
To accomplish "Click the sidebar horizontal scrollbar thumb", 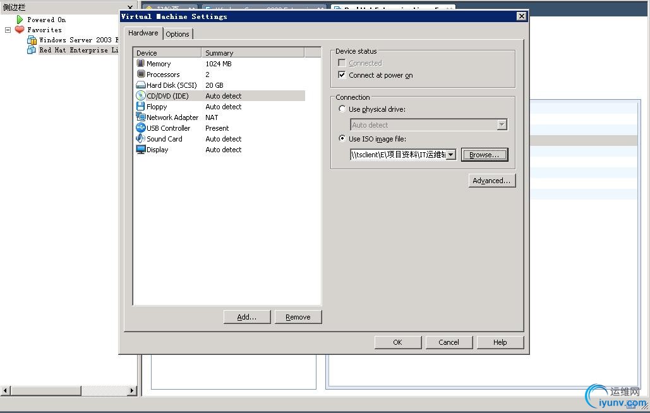I will (x=45, y=390).
